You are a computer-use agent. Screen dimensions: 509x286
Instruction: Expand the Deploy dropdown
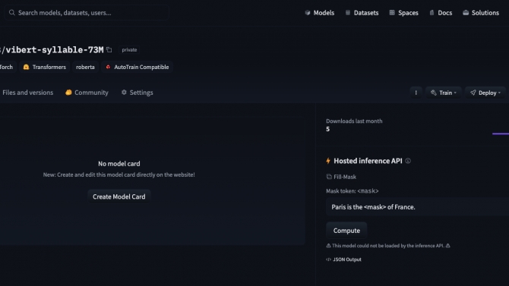[485, 93]
